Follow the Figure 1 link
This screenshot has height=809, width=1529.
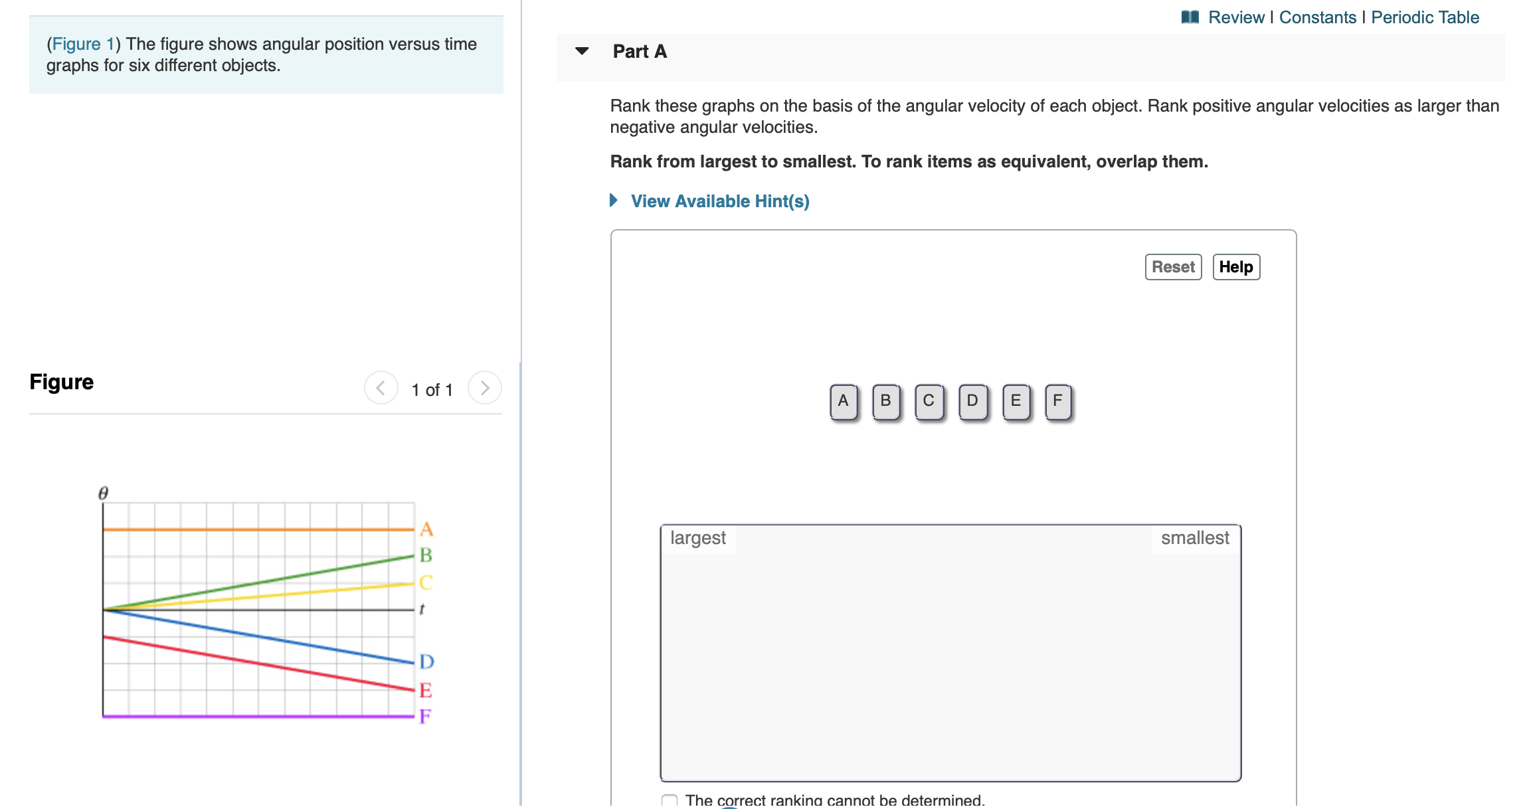pyautogui.click(x=82, y=44)
